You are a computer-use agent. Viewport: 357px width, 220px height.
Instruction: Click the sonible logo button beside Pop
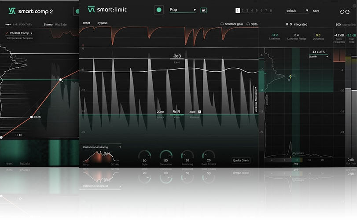coord(203,10)
